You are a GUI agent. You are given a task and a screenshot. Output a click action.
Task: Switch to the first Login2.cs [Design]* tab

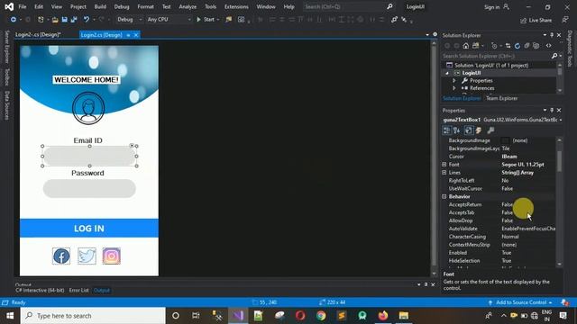click(38, 35)
